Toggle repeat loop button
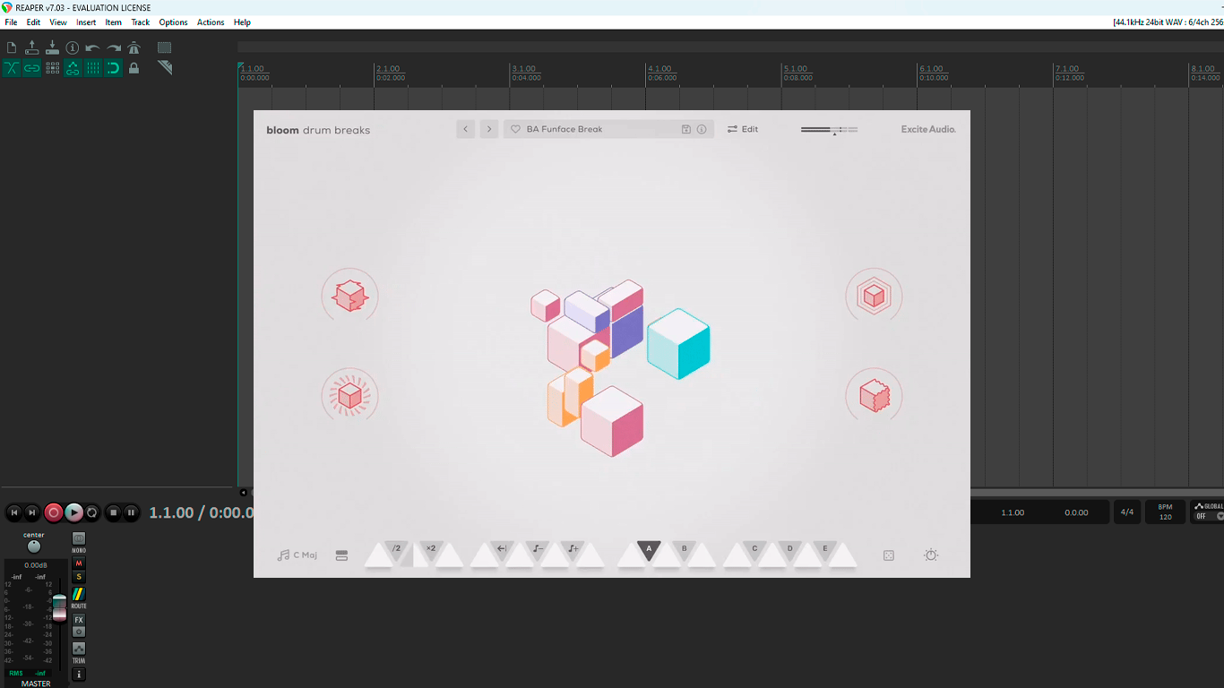This screenshot has height=688, width=1224. [x=92, y=512]
